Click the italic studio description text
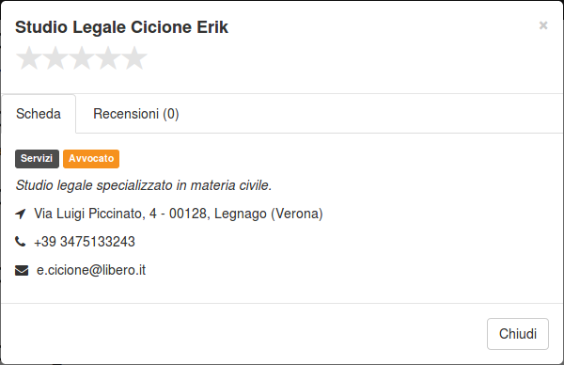 pyautogui.click(x=144, y=185)
